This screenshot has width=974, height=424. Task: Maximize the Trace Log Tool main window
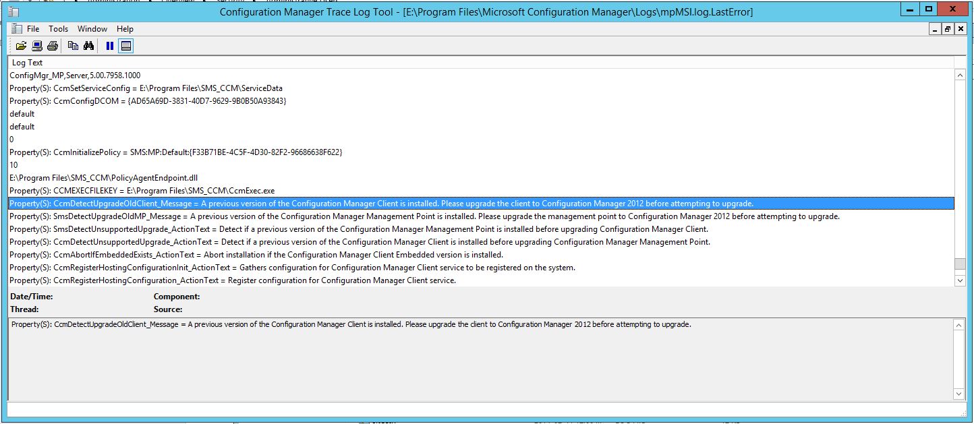pos(929,8)
